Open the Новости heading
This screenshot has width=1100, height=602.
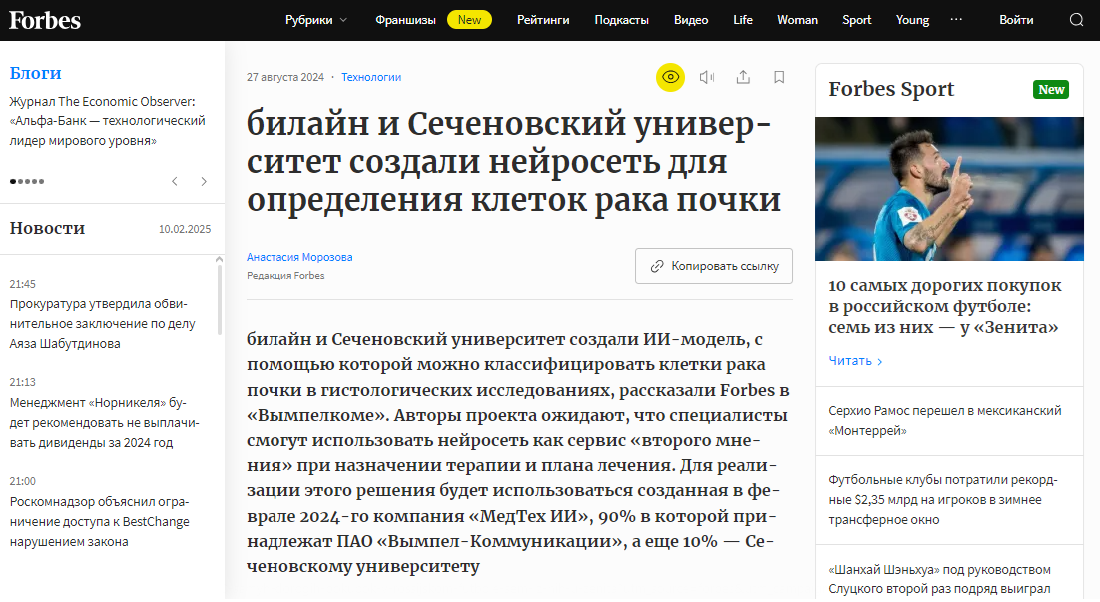coord(47,228)
